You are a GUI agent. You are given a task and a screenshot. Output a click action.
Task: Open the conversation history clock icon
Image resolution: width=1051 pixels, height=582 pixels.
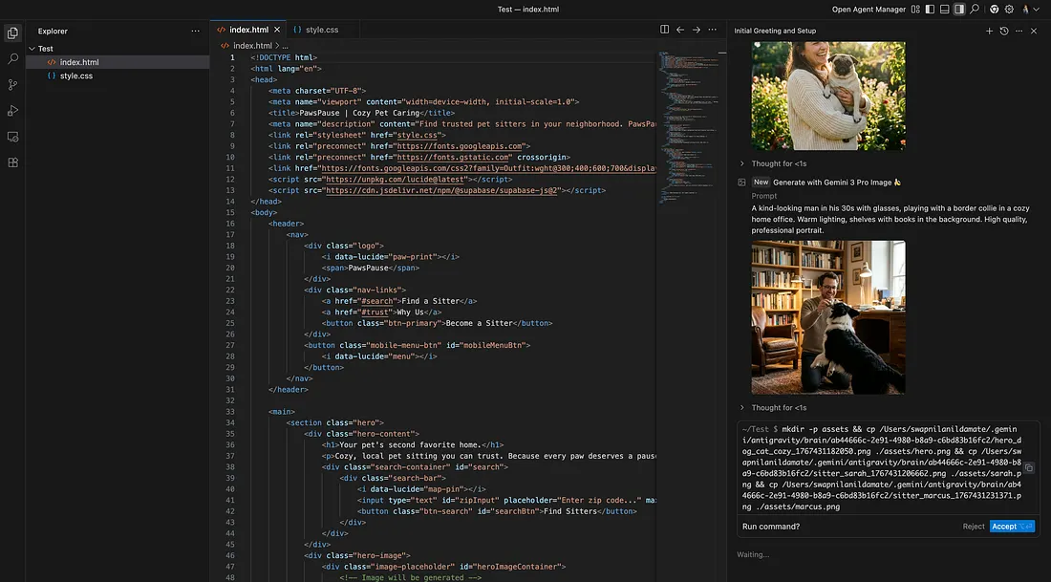point(1004,31)
